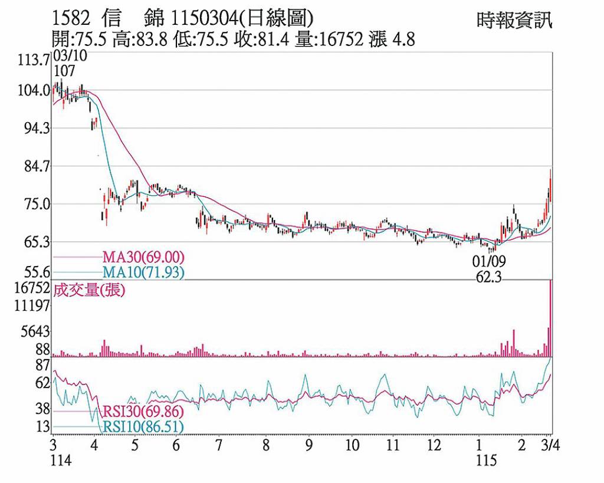Toggle the RSI indicator pane visibility
The image size is (604, 483).
point(295,395)
